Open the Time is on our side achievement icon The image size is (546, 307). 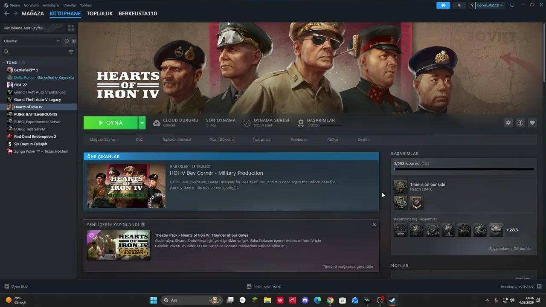pyautogui.click(x=401, y=187)
